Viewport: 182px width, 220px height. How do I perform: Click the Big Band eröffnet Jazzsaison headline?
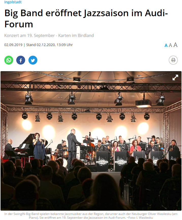[x=86, y=18]
